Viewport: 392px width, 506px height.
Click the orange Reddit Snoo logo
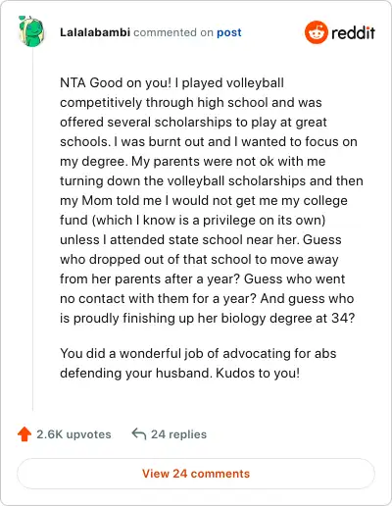tap(316, 32)
